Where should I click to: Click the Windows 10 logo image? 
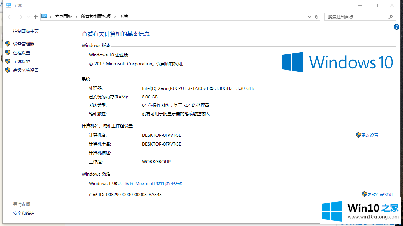[338, 62]
